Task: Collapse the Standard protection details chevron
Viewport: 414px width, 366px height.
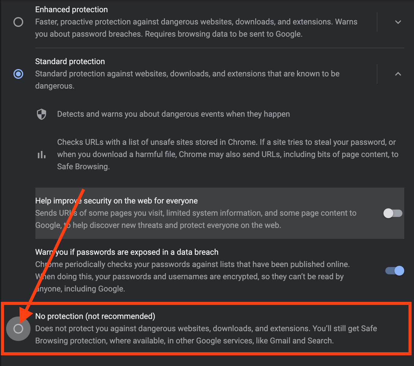Action: tap(398, 74)
